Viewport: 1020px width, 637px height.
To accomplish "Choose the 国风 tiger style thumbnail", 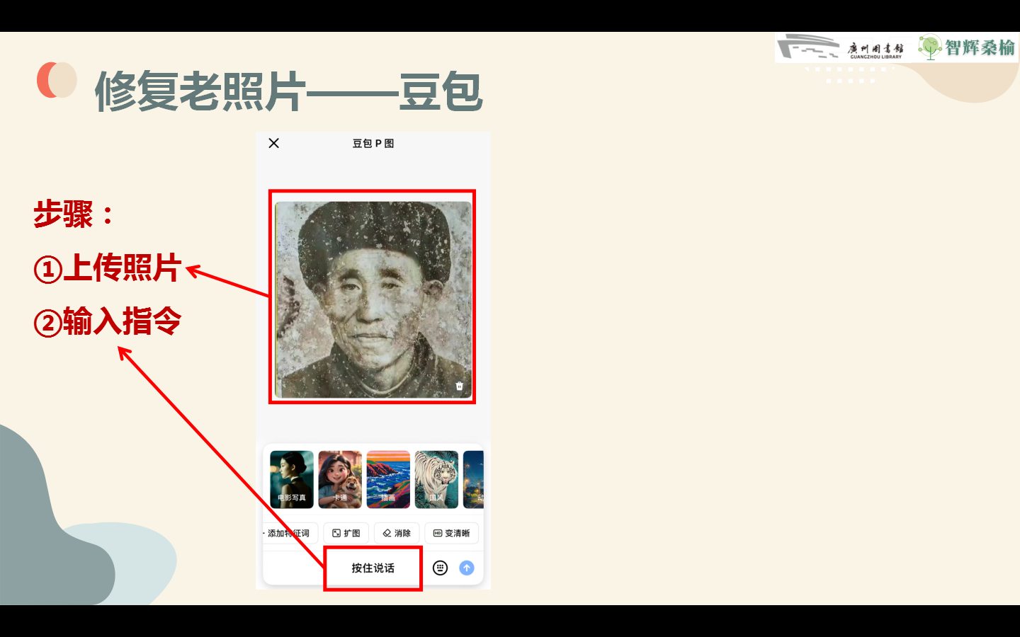I will point(436,479).
